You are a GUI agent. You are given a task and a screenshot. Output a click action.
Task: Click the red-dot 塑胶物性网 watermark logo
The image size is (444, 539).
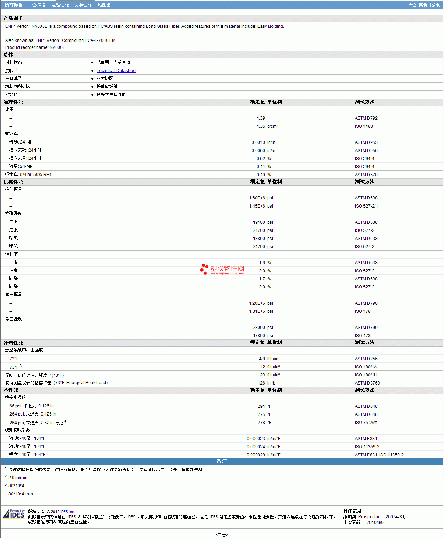pyautogui.click(x=222, y=269)
